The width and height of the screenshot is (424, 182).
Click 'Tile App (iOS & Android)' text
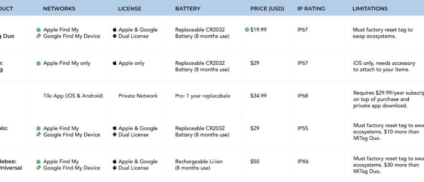tap(73, 96)
